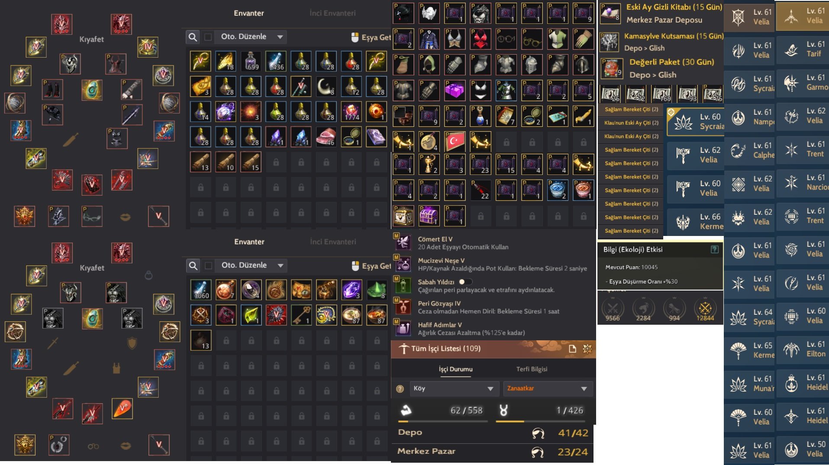
Task: Select the Lv. 66 Kerme worker entry
Action: coord(696,222)
